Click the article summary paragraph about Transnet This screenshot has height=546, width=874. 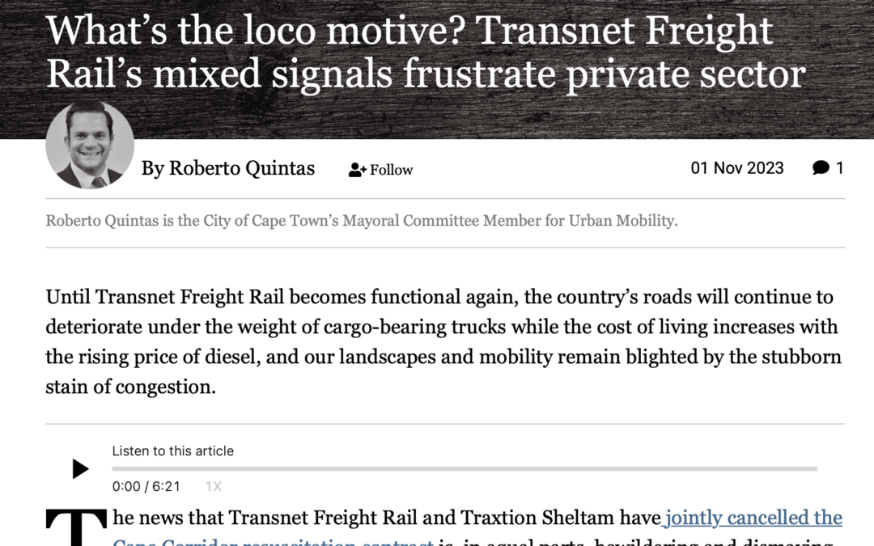(x=443, y=342)
